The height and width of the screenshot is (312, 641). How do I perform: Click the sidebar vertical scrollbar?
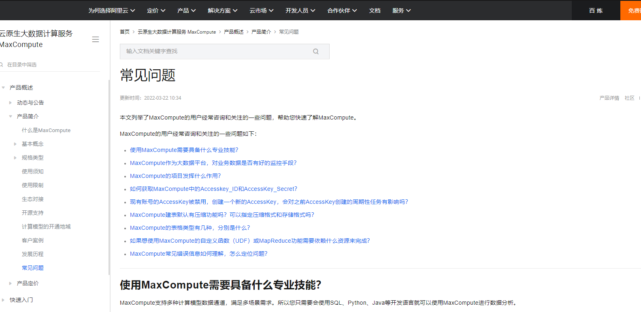109,177
